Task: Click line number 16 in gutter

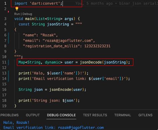Action: 4,90
